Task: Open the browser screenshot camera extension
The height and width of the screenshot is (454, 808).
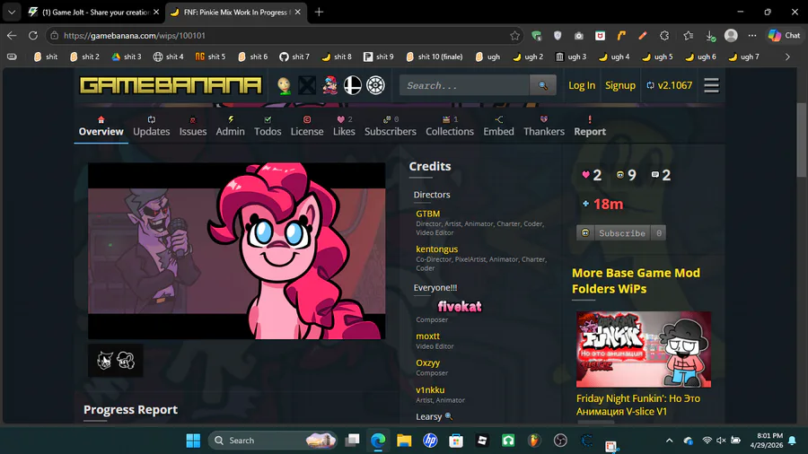Action: point(579,36)
